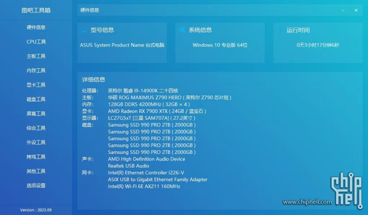The width and height of the screenshot is (368, 215).
Task: Click the uptime value 0天3小时17分钟6秒
Action: [x=318, y=45]
